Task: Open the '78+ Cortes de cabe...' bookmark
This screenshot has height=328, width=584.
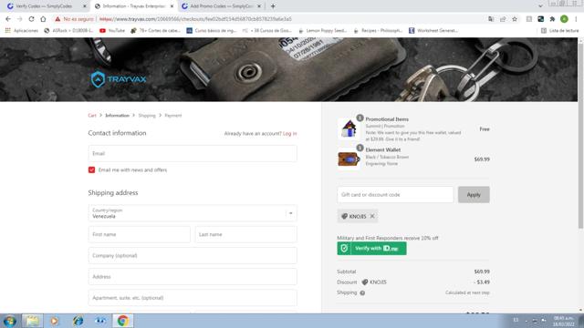Action: 155,30
